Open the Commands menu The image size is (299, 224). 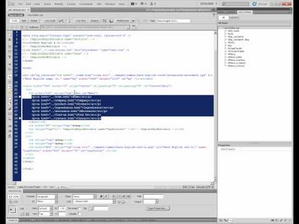point(86,4)
